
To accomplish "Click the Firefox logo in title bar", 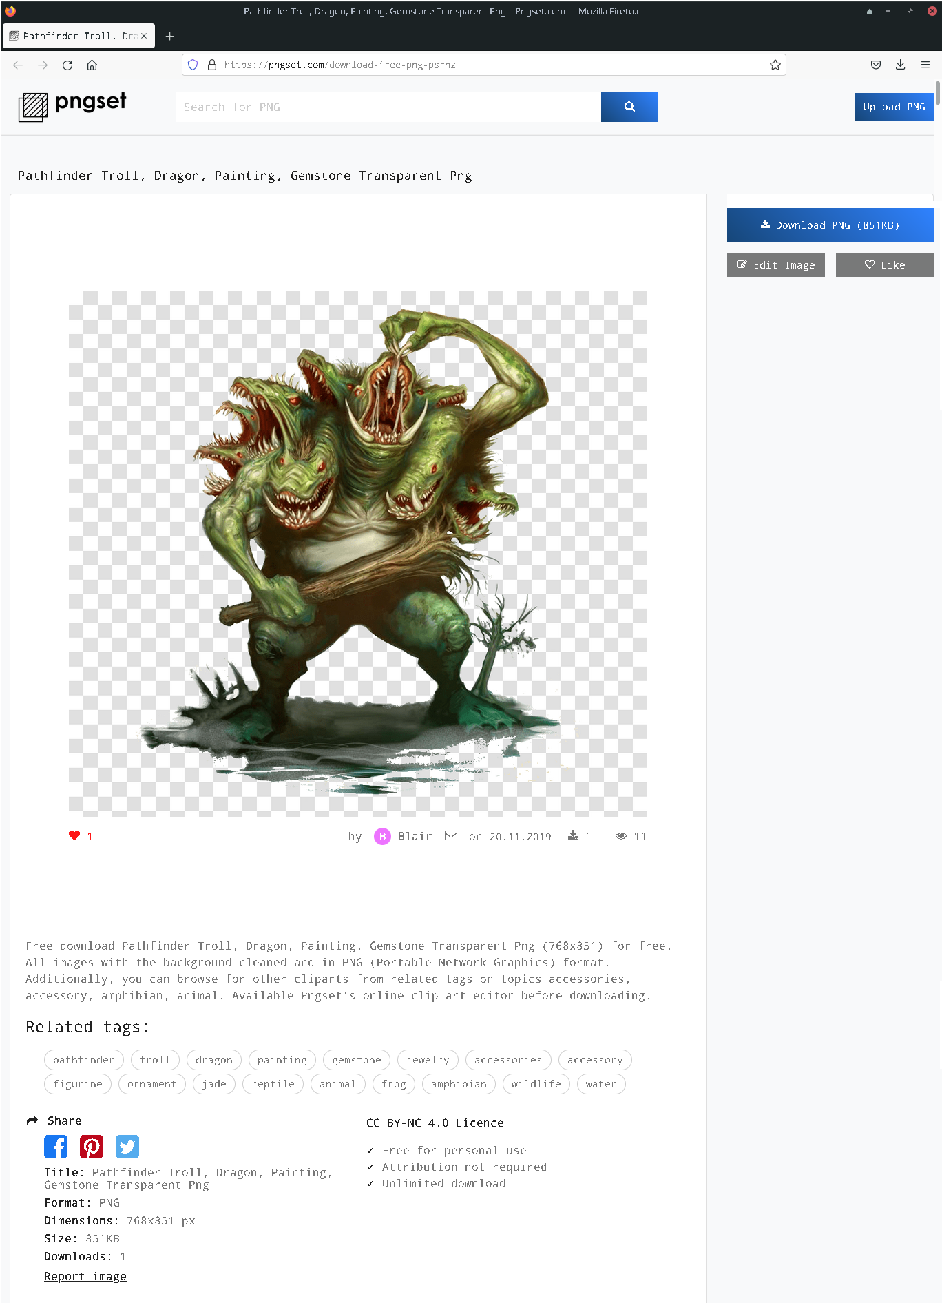I will [x=10, y=11].
